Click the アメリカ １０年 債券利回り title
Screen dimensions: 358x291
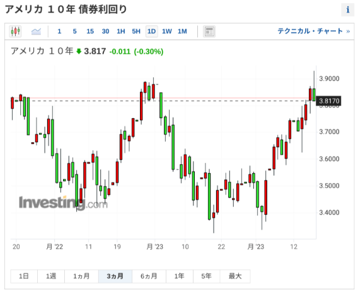point(66,9)
